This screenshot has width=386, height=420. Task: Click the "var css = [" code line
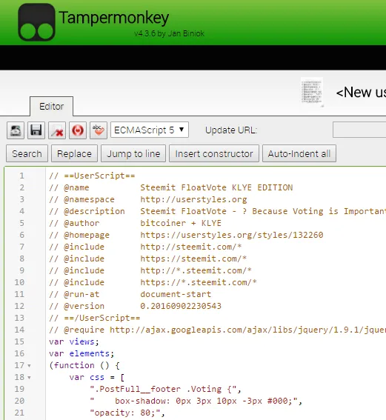[x=97, y=377]
